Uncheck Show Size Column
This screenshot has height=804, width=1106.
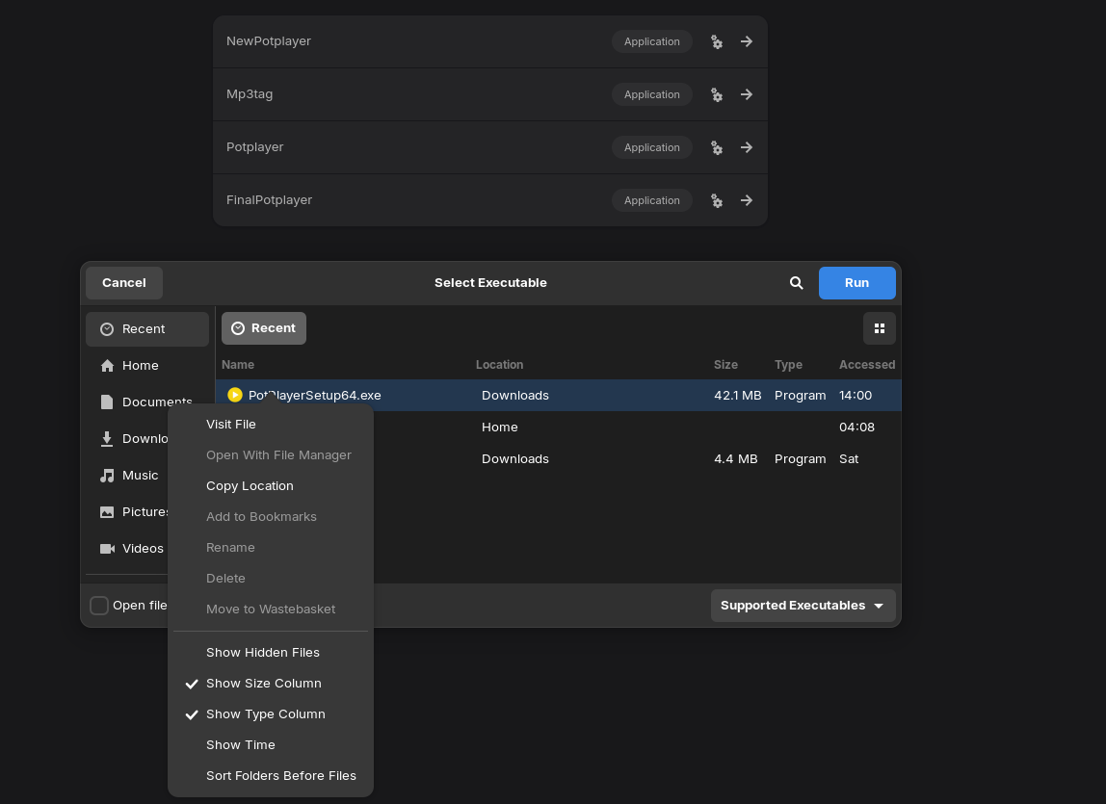[270, 684]
